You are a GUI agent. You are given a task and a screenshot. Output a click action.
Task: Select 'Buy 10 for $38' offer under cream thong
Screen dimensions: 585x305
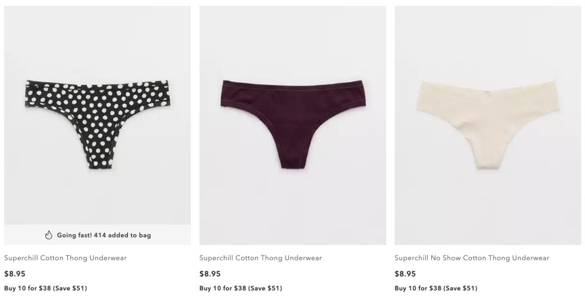[x=418, y=288]
